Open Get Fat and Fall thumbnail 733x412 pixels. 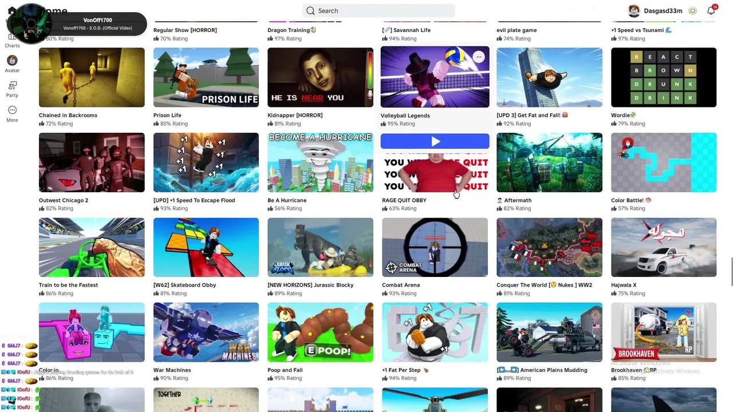(x=549, y=77)
